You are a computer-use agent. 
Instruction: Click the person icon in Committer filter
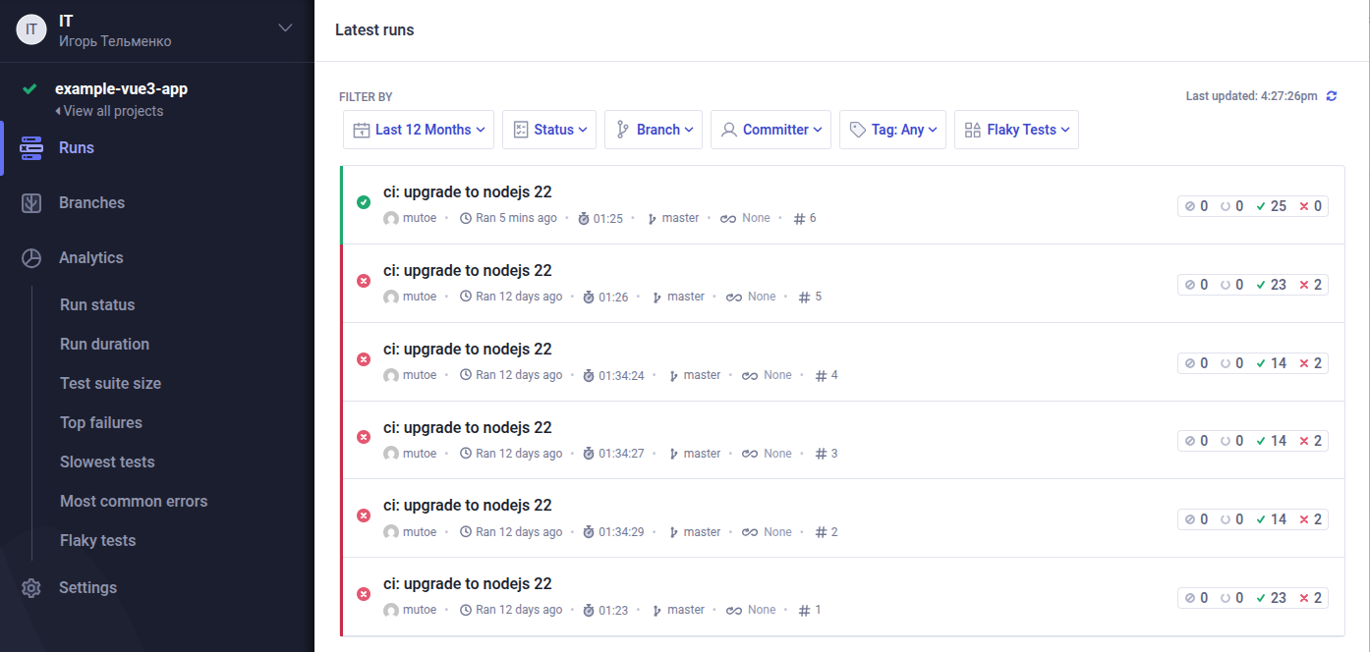(x=728, y=130)
